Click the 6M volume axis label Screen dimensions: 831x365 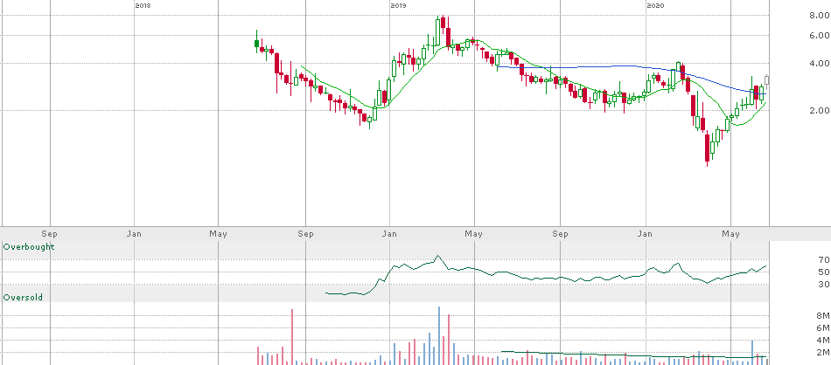coord(822,328)
